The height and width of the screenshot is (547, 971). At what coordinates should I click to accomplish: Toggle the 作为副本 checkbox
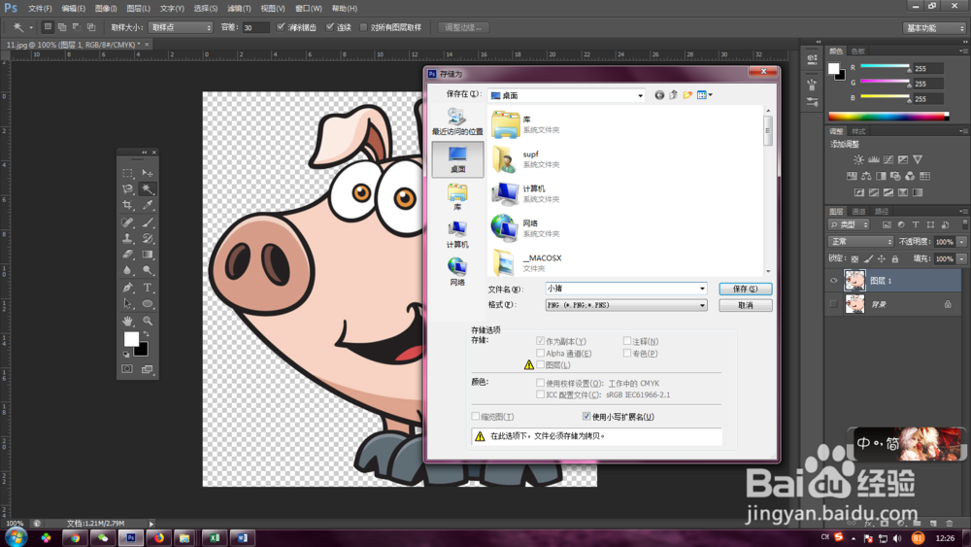(541, 341)
